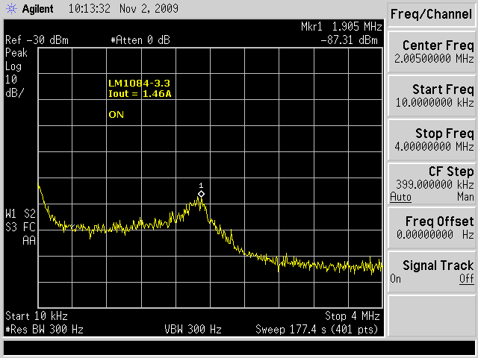Click the 399.000000 kHz step value
Screen dimensions: 478x358
point(435,184)
